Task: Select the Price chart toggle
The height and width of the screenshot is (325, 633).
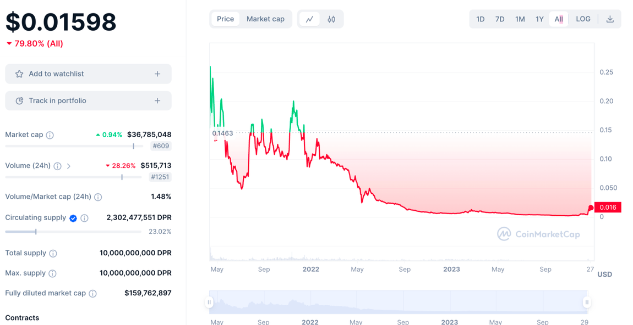Action: click(225, 19)
